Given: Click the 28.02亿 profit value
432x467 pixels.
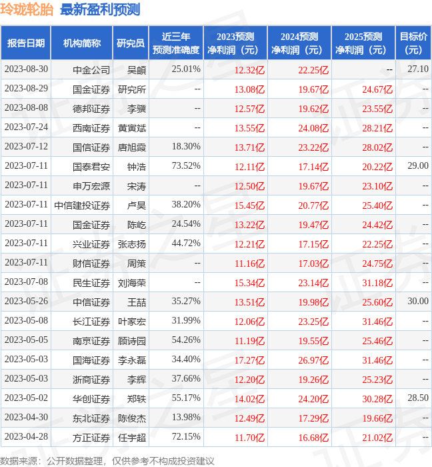Looking at the screenshot, I should 377,147.
